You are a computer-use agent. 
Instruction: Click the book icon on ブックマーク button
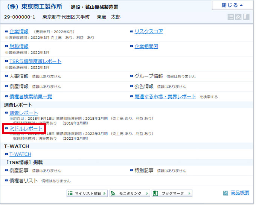pos(155,193)
